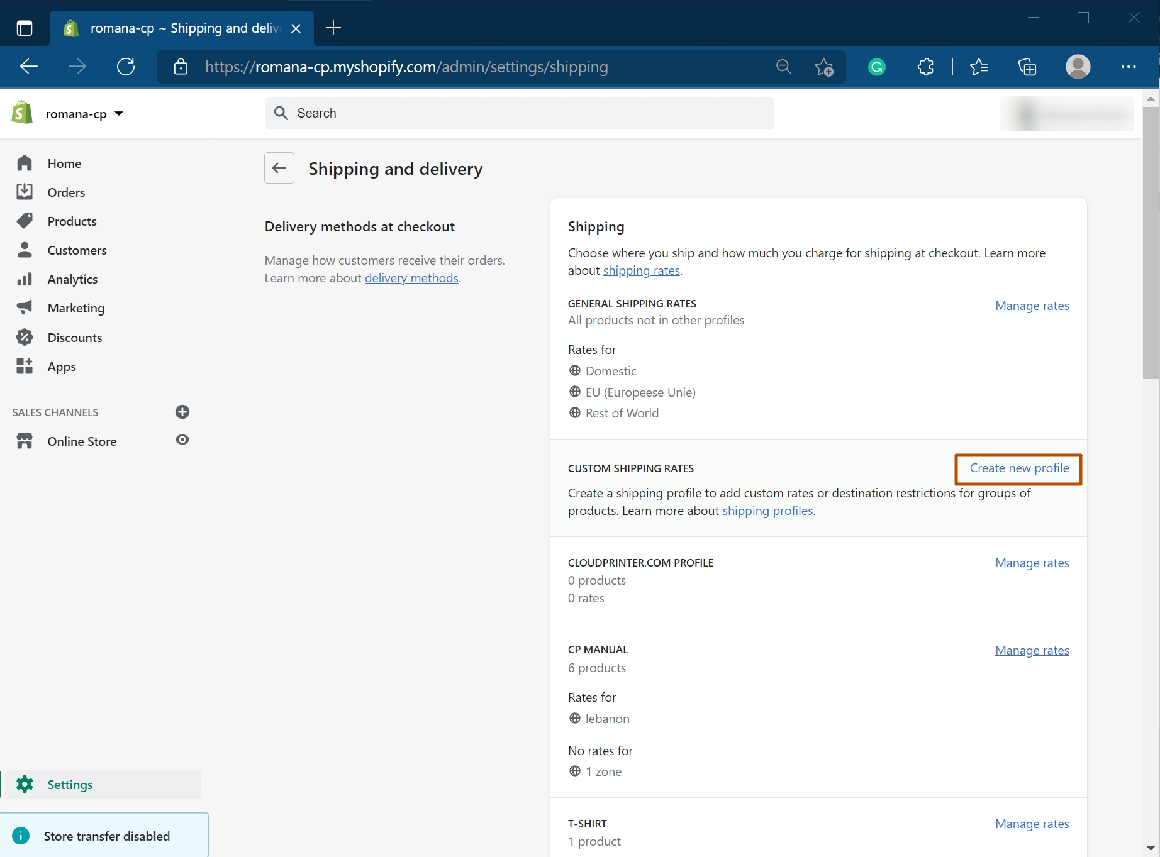This screenshot has height=857, width=1160.
Task: Open the browser zoom control icon
Action: 783,67
